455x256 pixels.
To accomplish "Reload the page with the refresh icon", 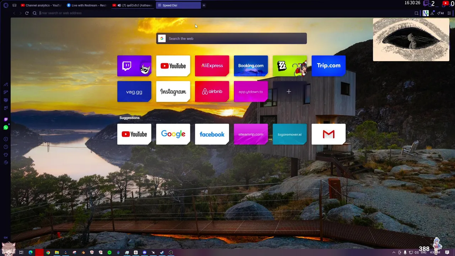I will point(27,13).
